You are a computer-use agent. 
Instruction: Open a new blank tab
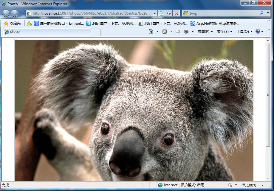[96, 32]
